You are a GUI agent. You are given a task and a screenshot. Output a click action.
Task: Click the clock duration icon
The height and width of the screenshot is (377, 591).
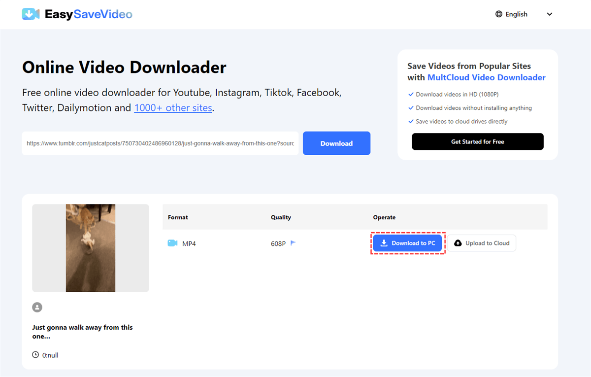pyautogui.click(x=35, y=355)
